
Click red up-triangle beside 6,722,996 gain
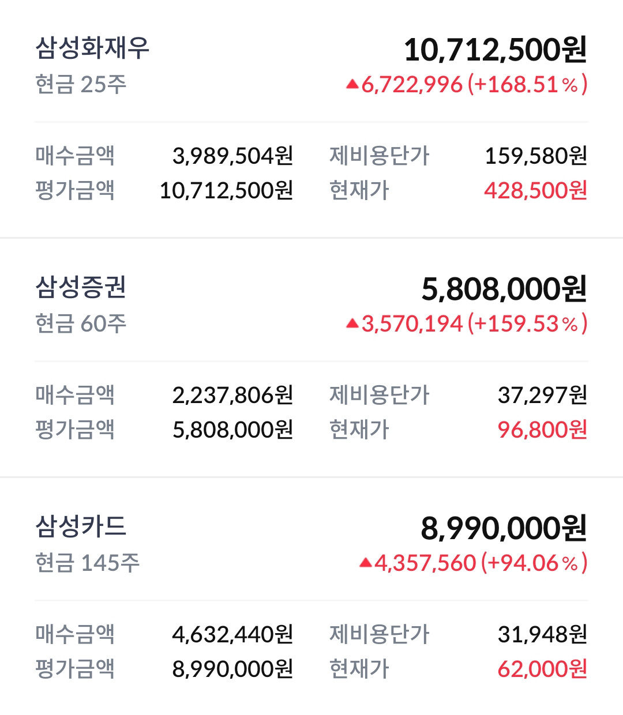(x=352, y=85)
